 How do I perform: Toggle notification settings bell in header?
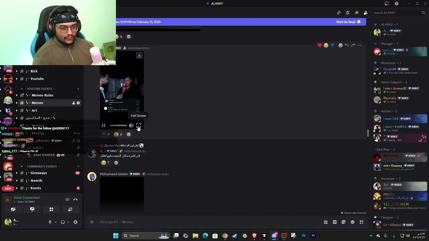[348, 13]
